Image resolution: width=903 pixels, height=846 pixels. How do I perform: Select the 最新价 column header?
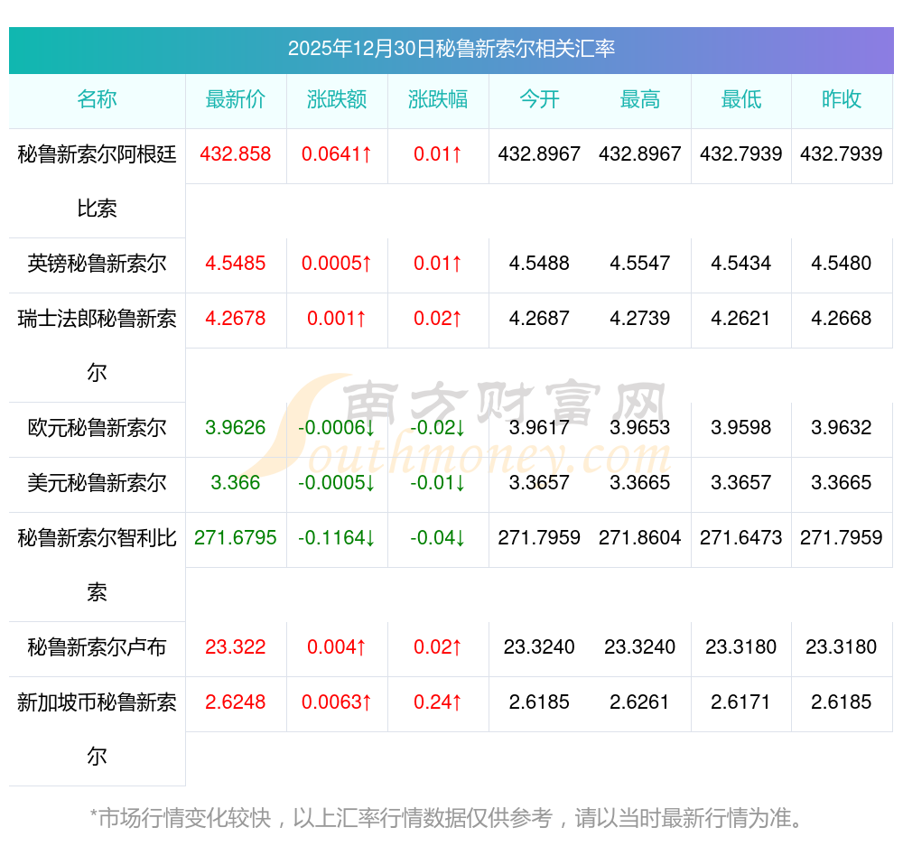(236, 99)
